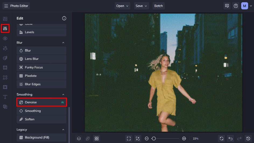Open the Text tool in sidebar
The width and height of the screenshot is (254, 143).
pos(5,97)
